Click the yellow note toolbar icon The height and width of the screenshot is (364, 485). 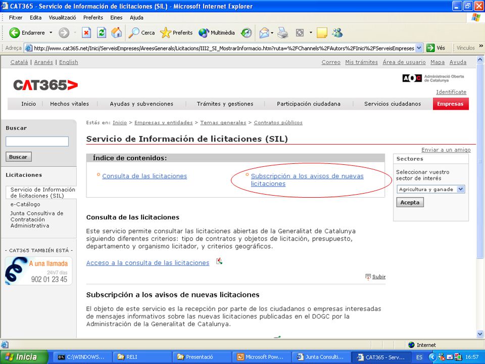(322, 32)
